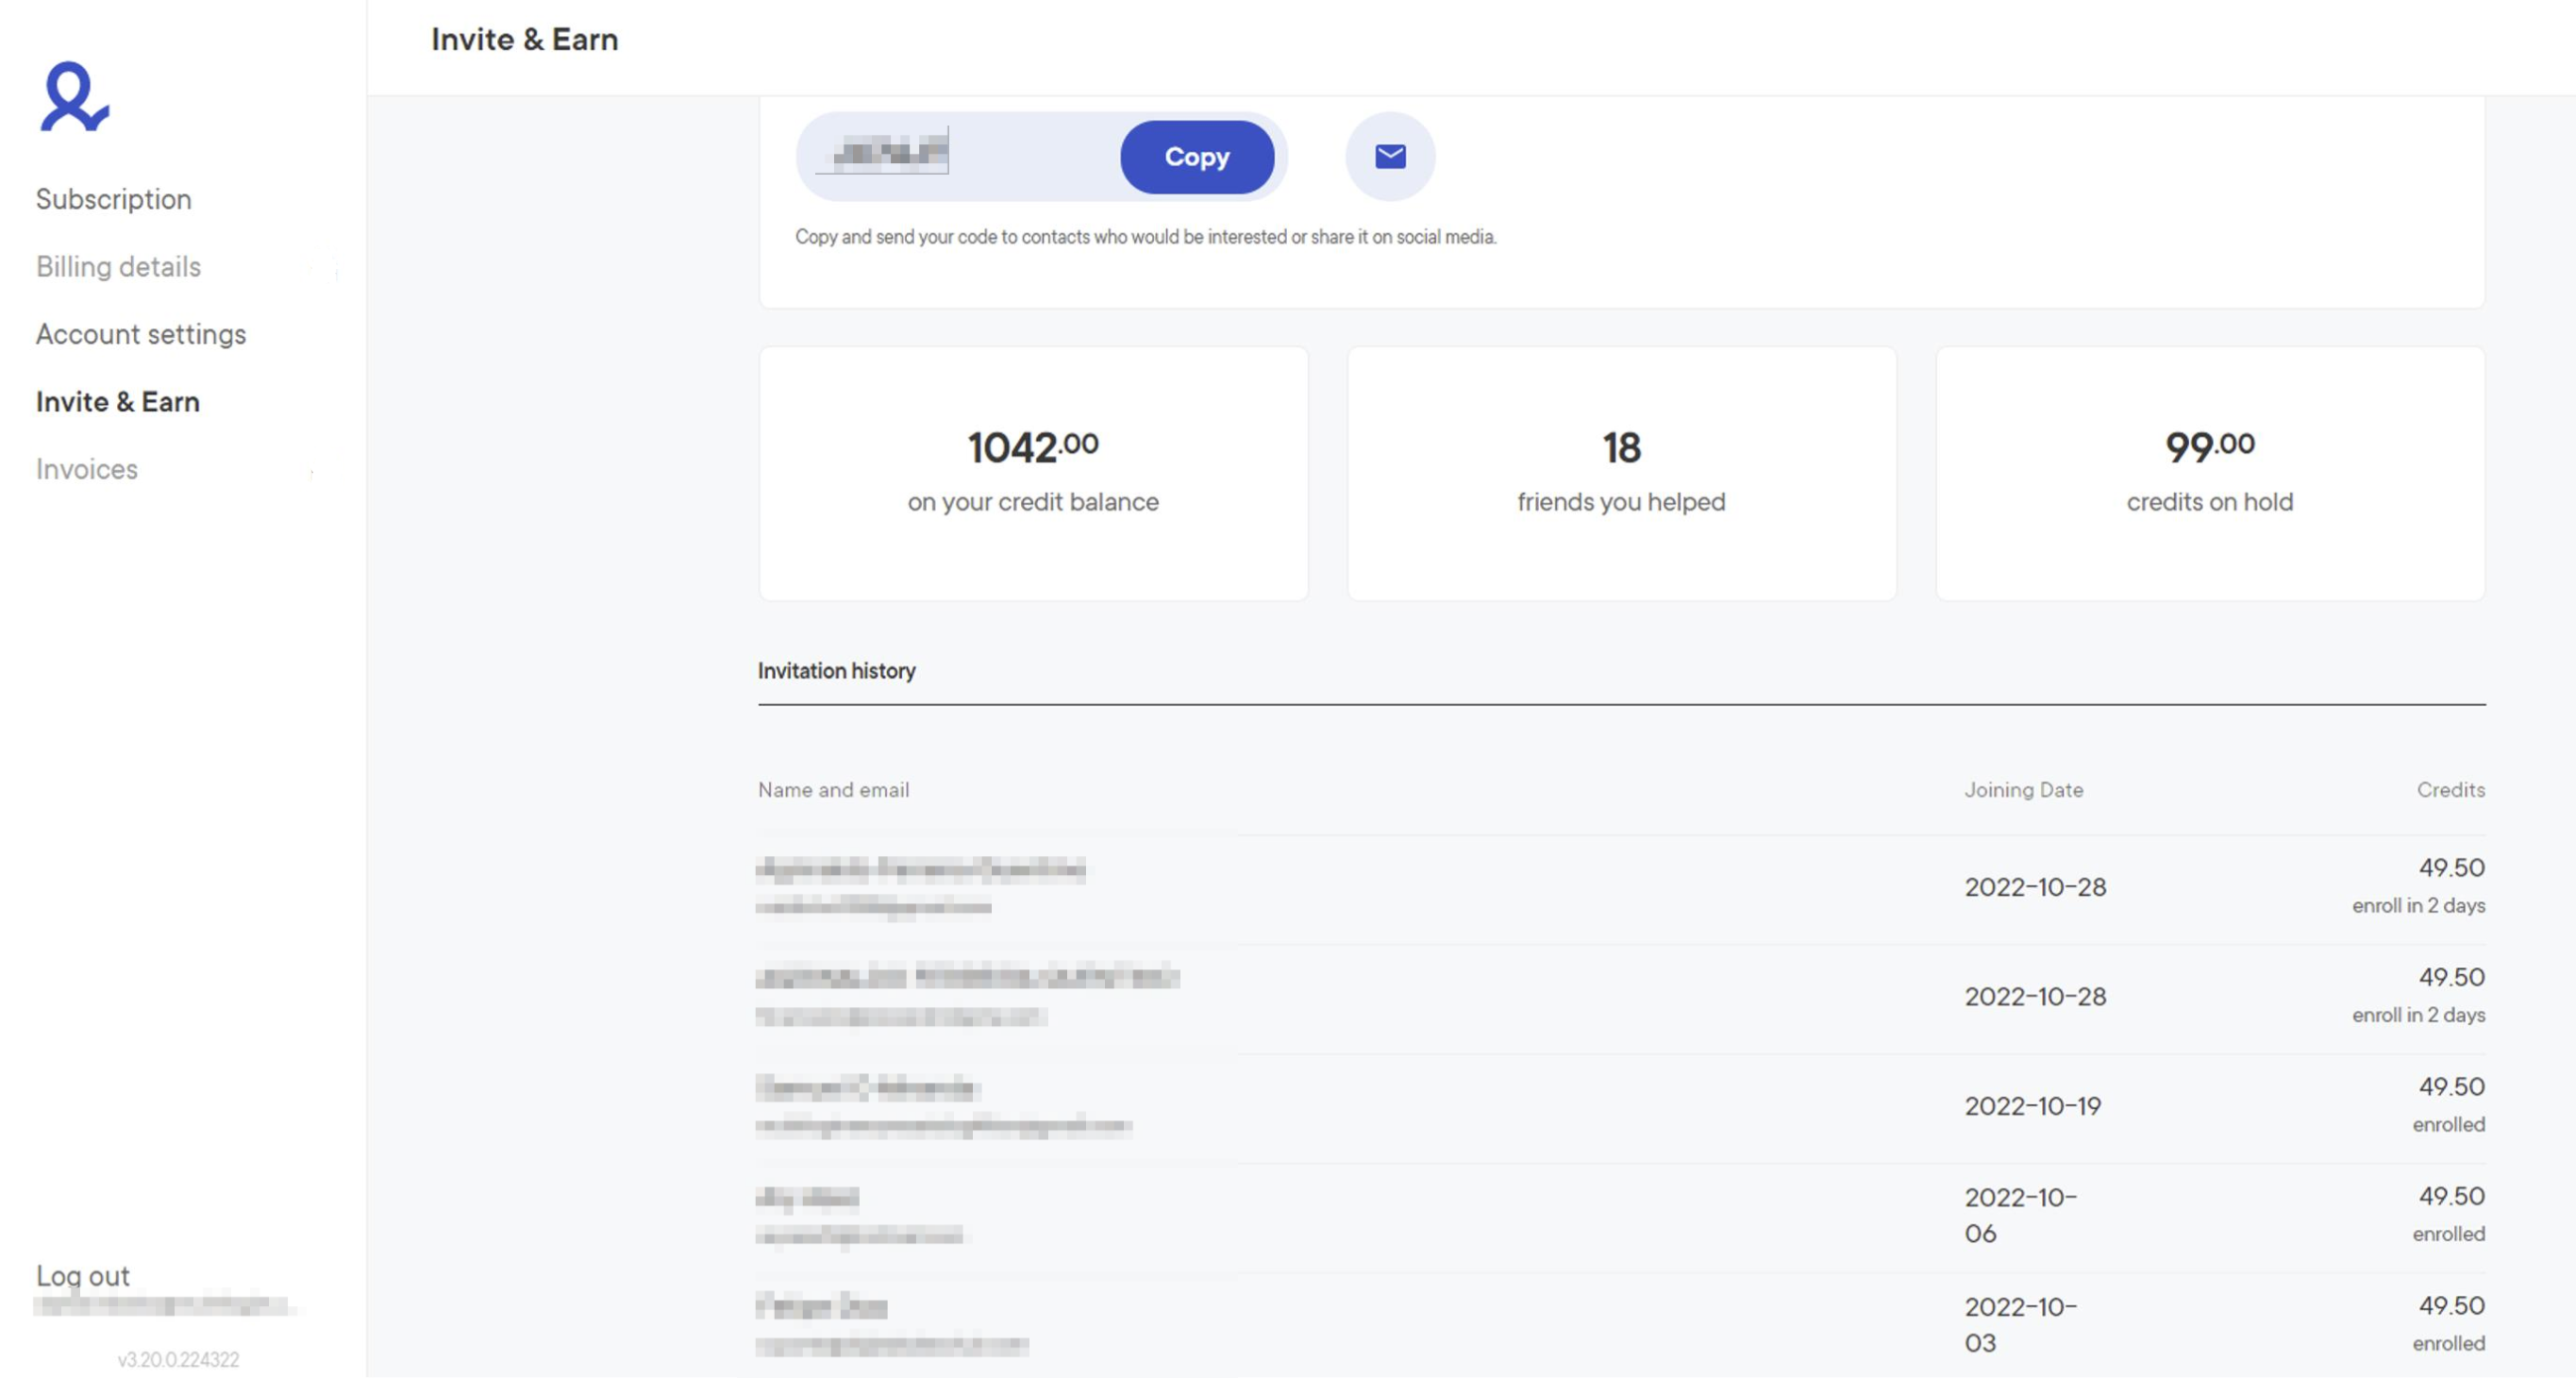Click Log out link
This screenshot has height=1378, width=2576.
[x=83, y=1275]
